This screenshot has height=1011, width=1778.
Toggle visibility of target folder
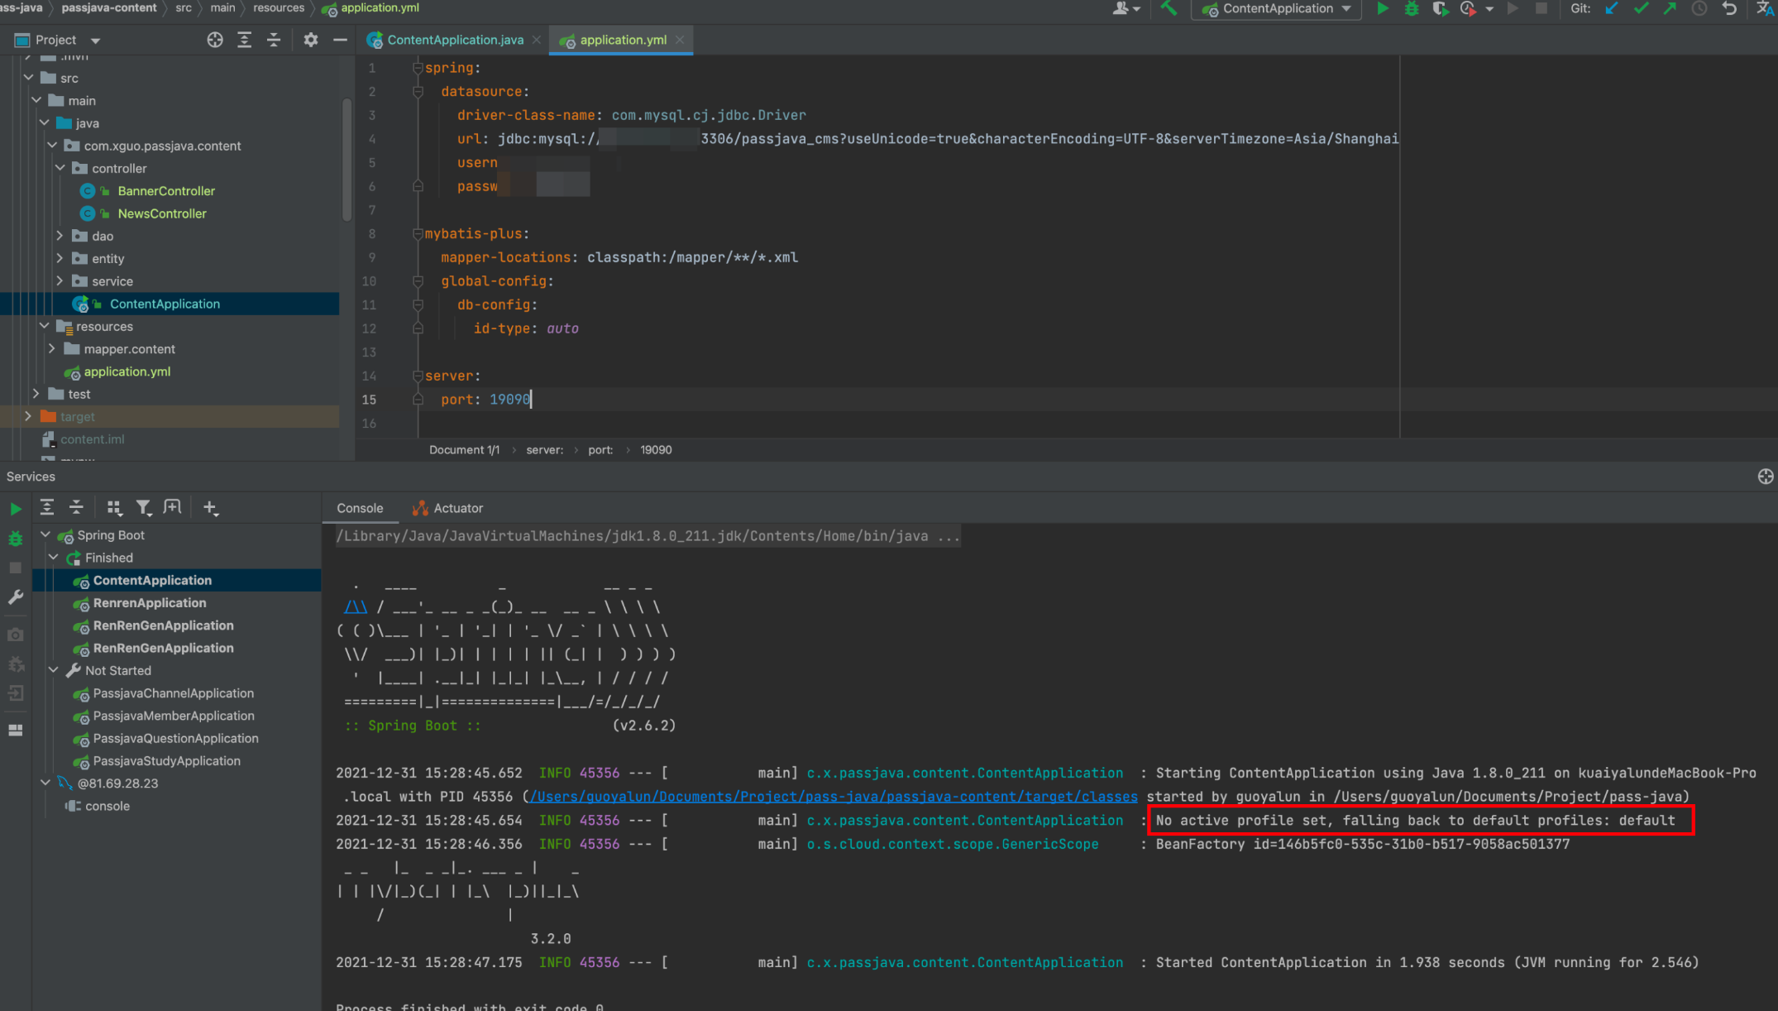coord(26,415)
